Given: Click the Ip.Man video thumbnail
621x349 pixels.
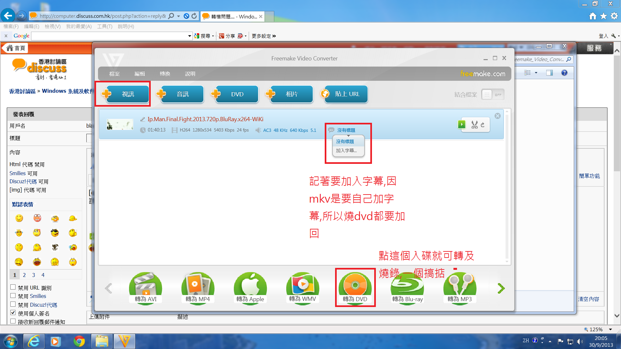Looking at the screenshot, I should pyautogui.click(x=120, y=124).
